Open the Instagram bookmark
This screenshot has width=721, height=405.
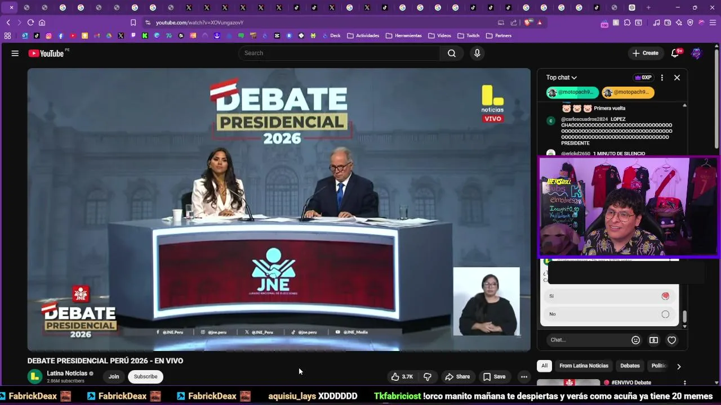[49, 35]
